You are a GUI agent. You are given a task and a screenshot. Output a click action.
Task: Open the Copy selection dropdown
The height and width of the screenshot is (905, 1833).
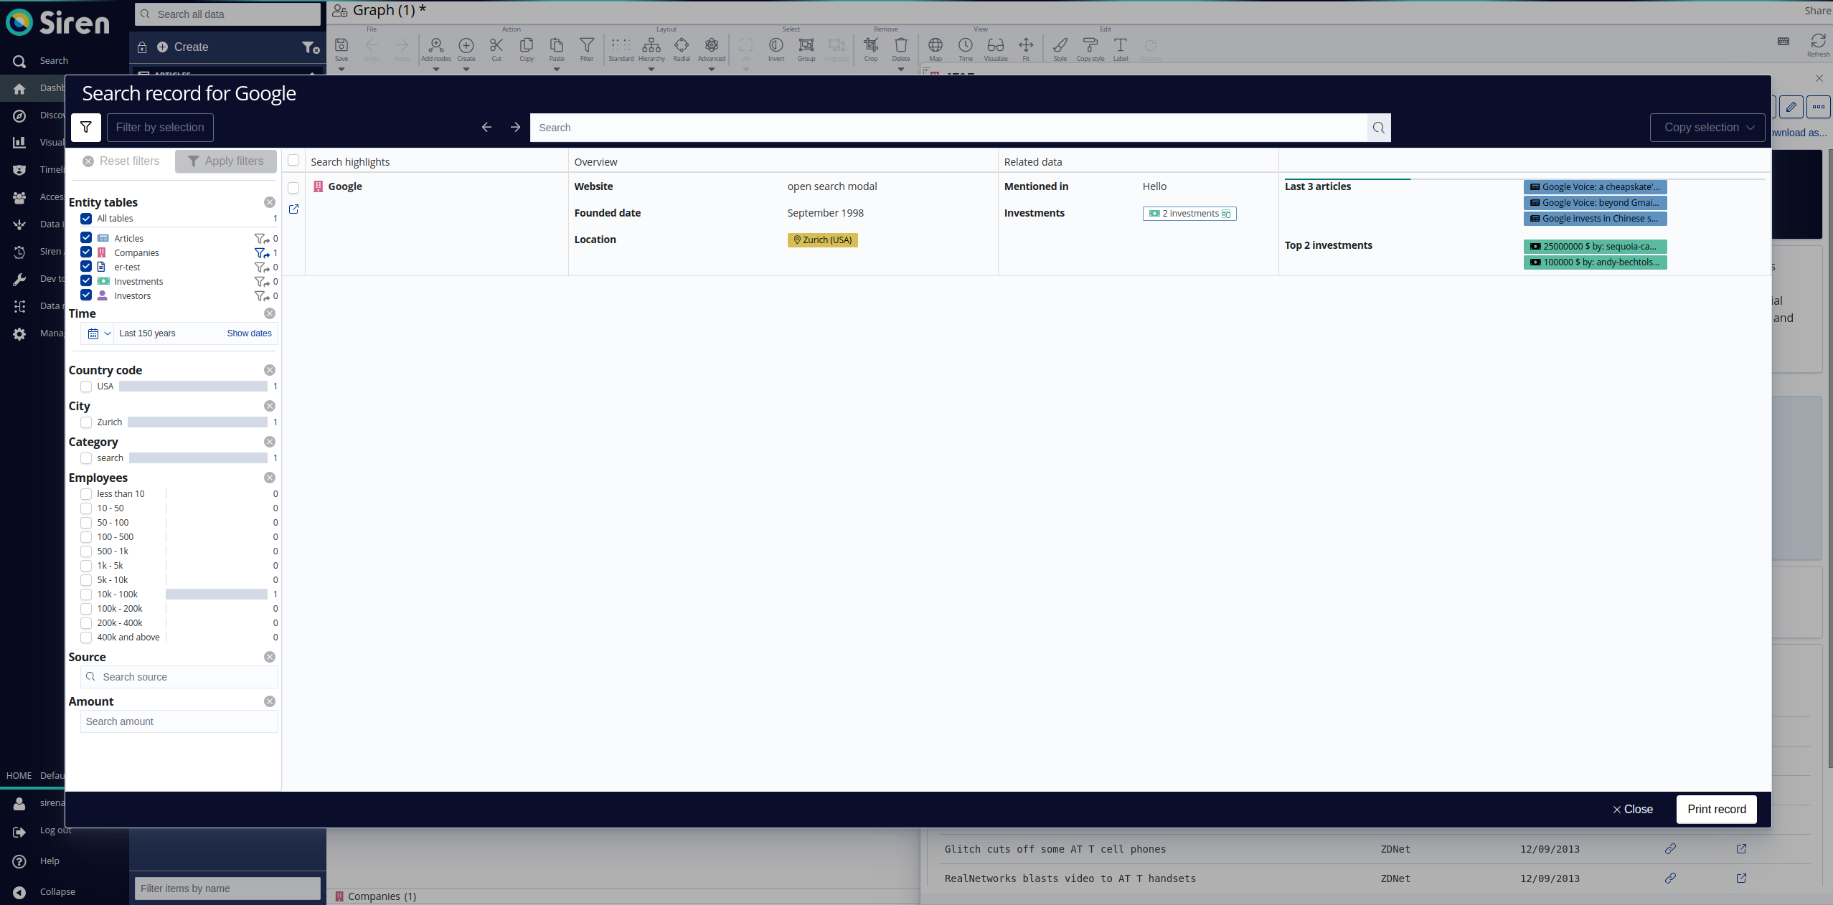(1707, 128)
